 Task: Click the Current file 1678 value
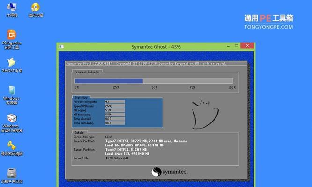click(117, 158)
